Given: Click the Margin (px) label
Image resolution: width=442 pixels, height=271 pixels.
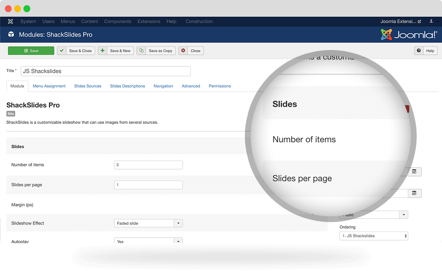Looking at the screenshot, I should coord(22,205).
